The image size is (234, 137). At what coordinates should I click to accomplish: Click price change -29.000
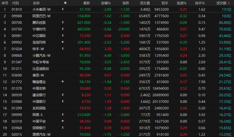click(123, 29)
